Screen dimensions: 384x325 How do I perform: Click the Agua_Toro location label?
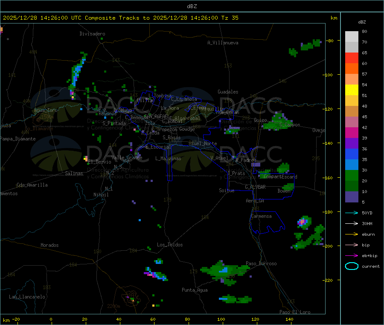coord(46,110)
